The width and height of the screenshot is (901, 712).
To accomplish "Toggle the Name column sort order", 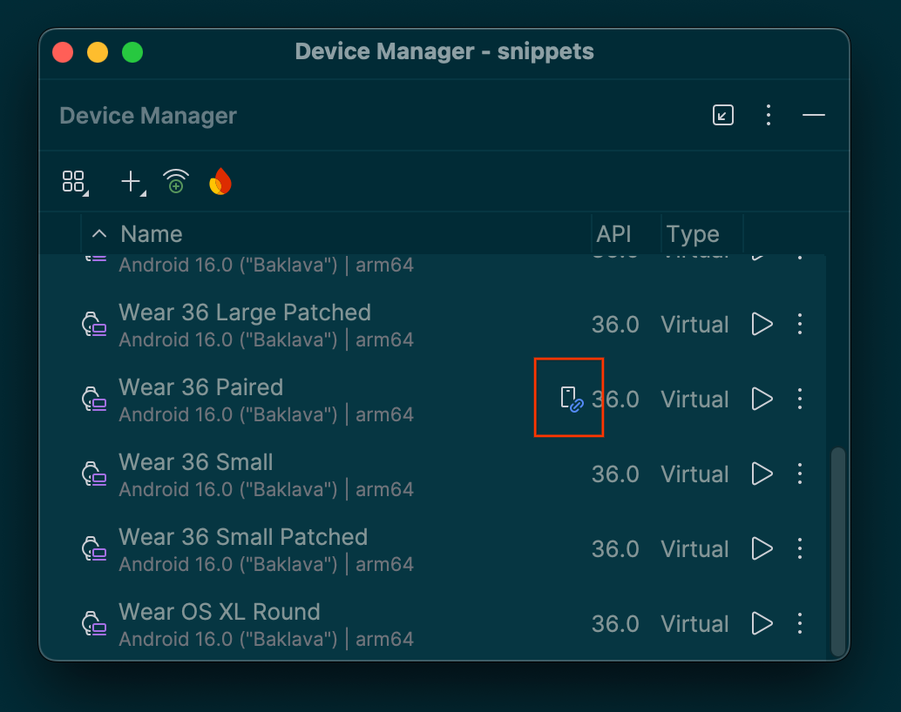I will click(98, 233).
